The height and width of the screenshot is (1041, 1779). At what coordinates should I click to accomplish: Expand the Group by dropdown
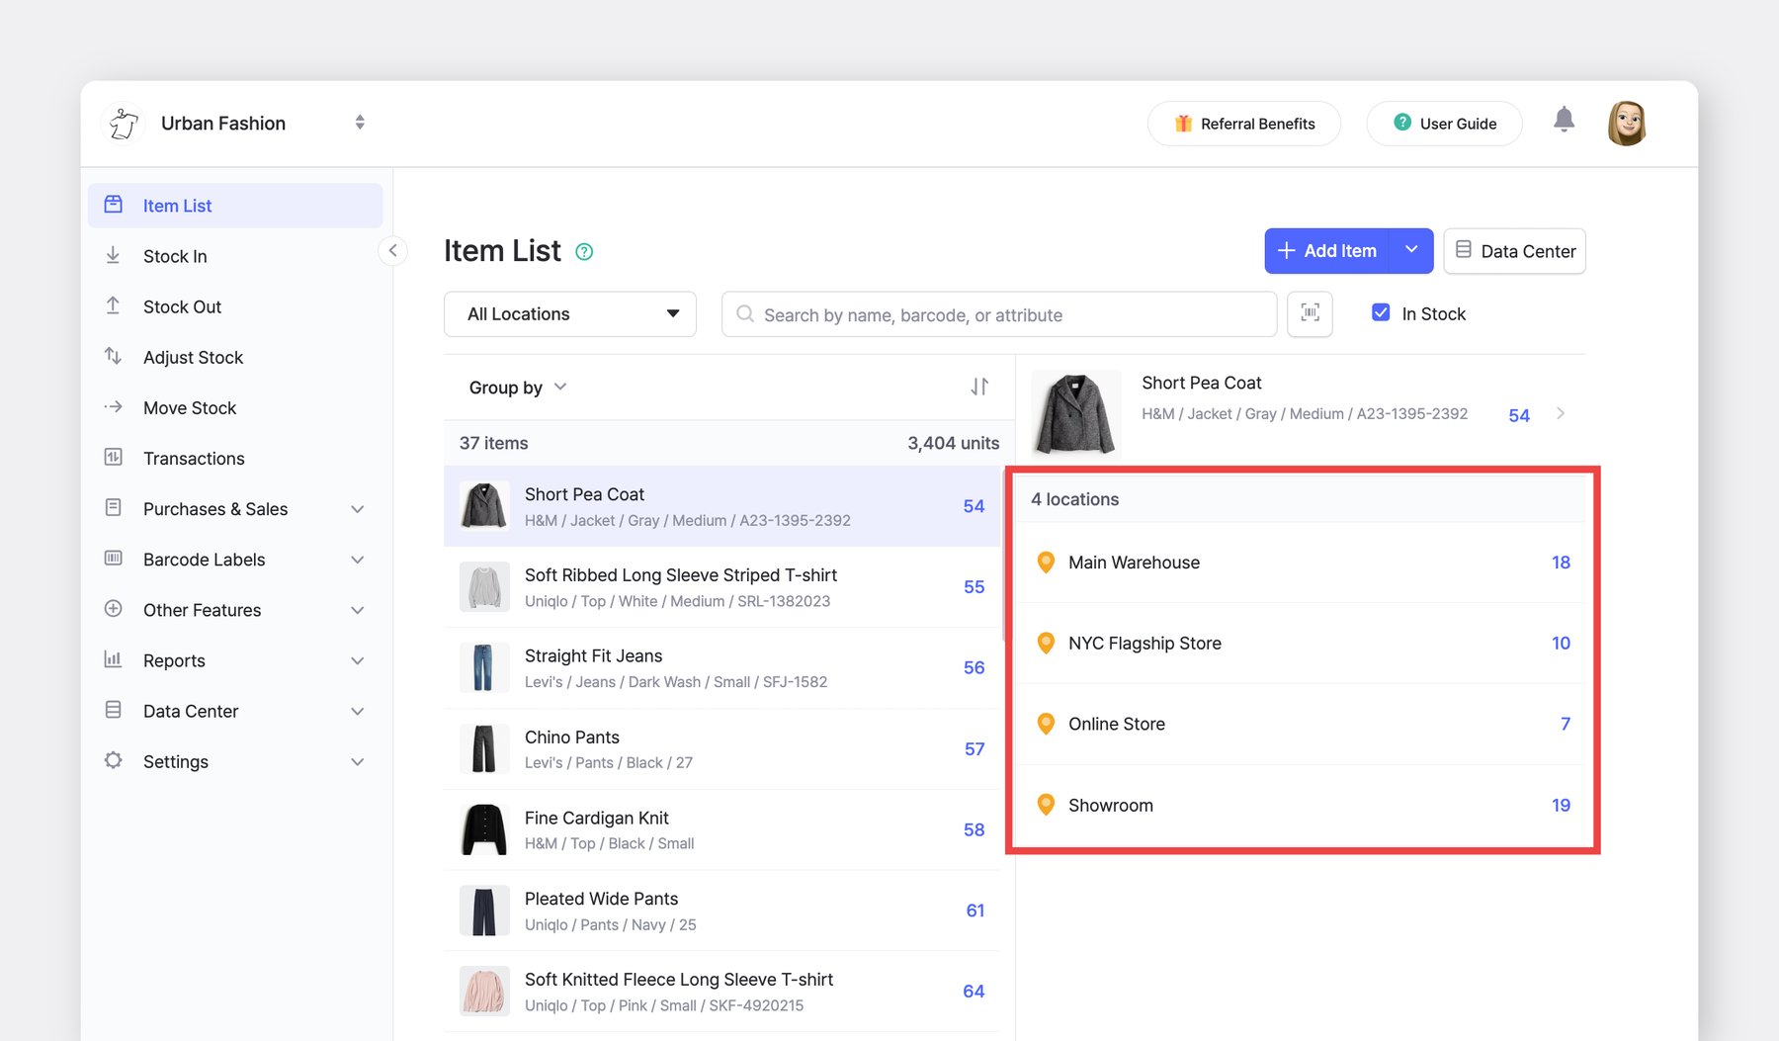518,388
